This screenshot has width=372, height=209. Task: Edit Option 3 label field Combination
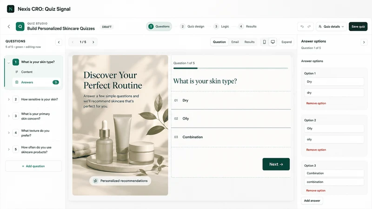point(334,173)
